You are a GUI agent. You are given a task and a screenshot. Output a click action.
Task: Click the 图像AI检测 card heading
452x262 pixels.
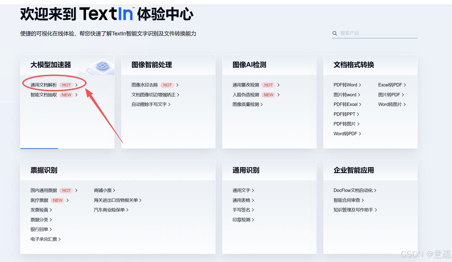tap(250, 65)
